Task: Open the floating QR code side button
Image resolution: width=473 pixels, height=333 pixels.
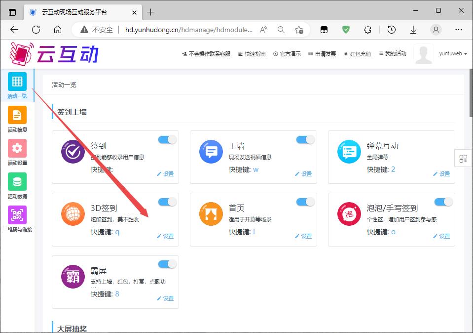Action: click(463, 158)
